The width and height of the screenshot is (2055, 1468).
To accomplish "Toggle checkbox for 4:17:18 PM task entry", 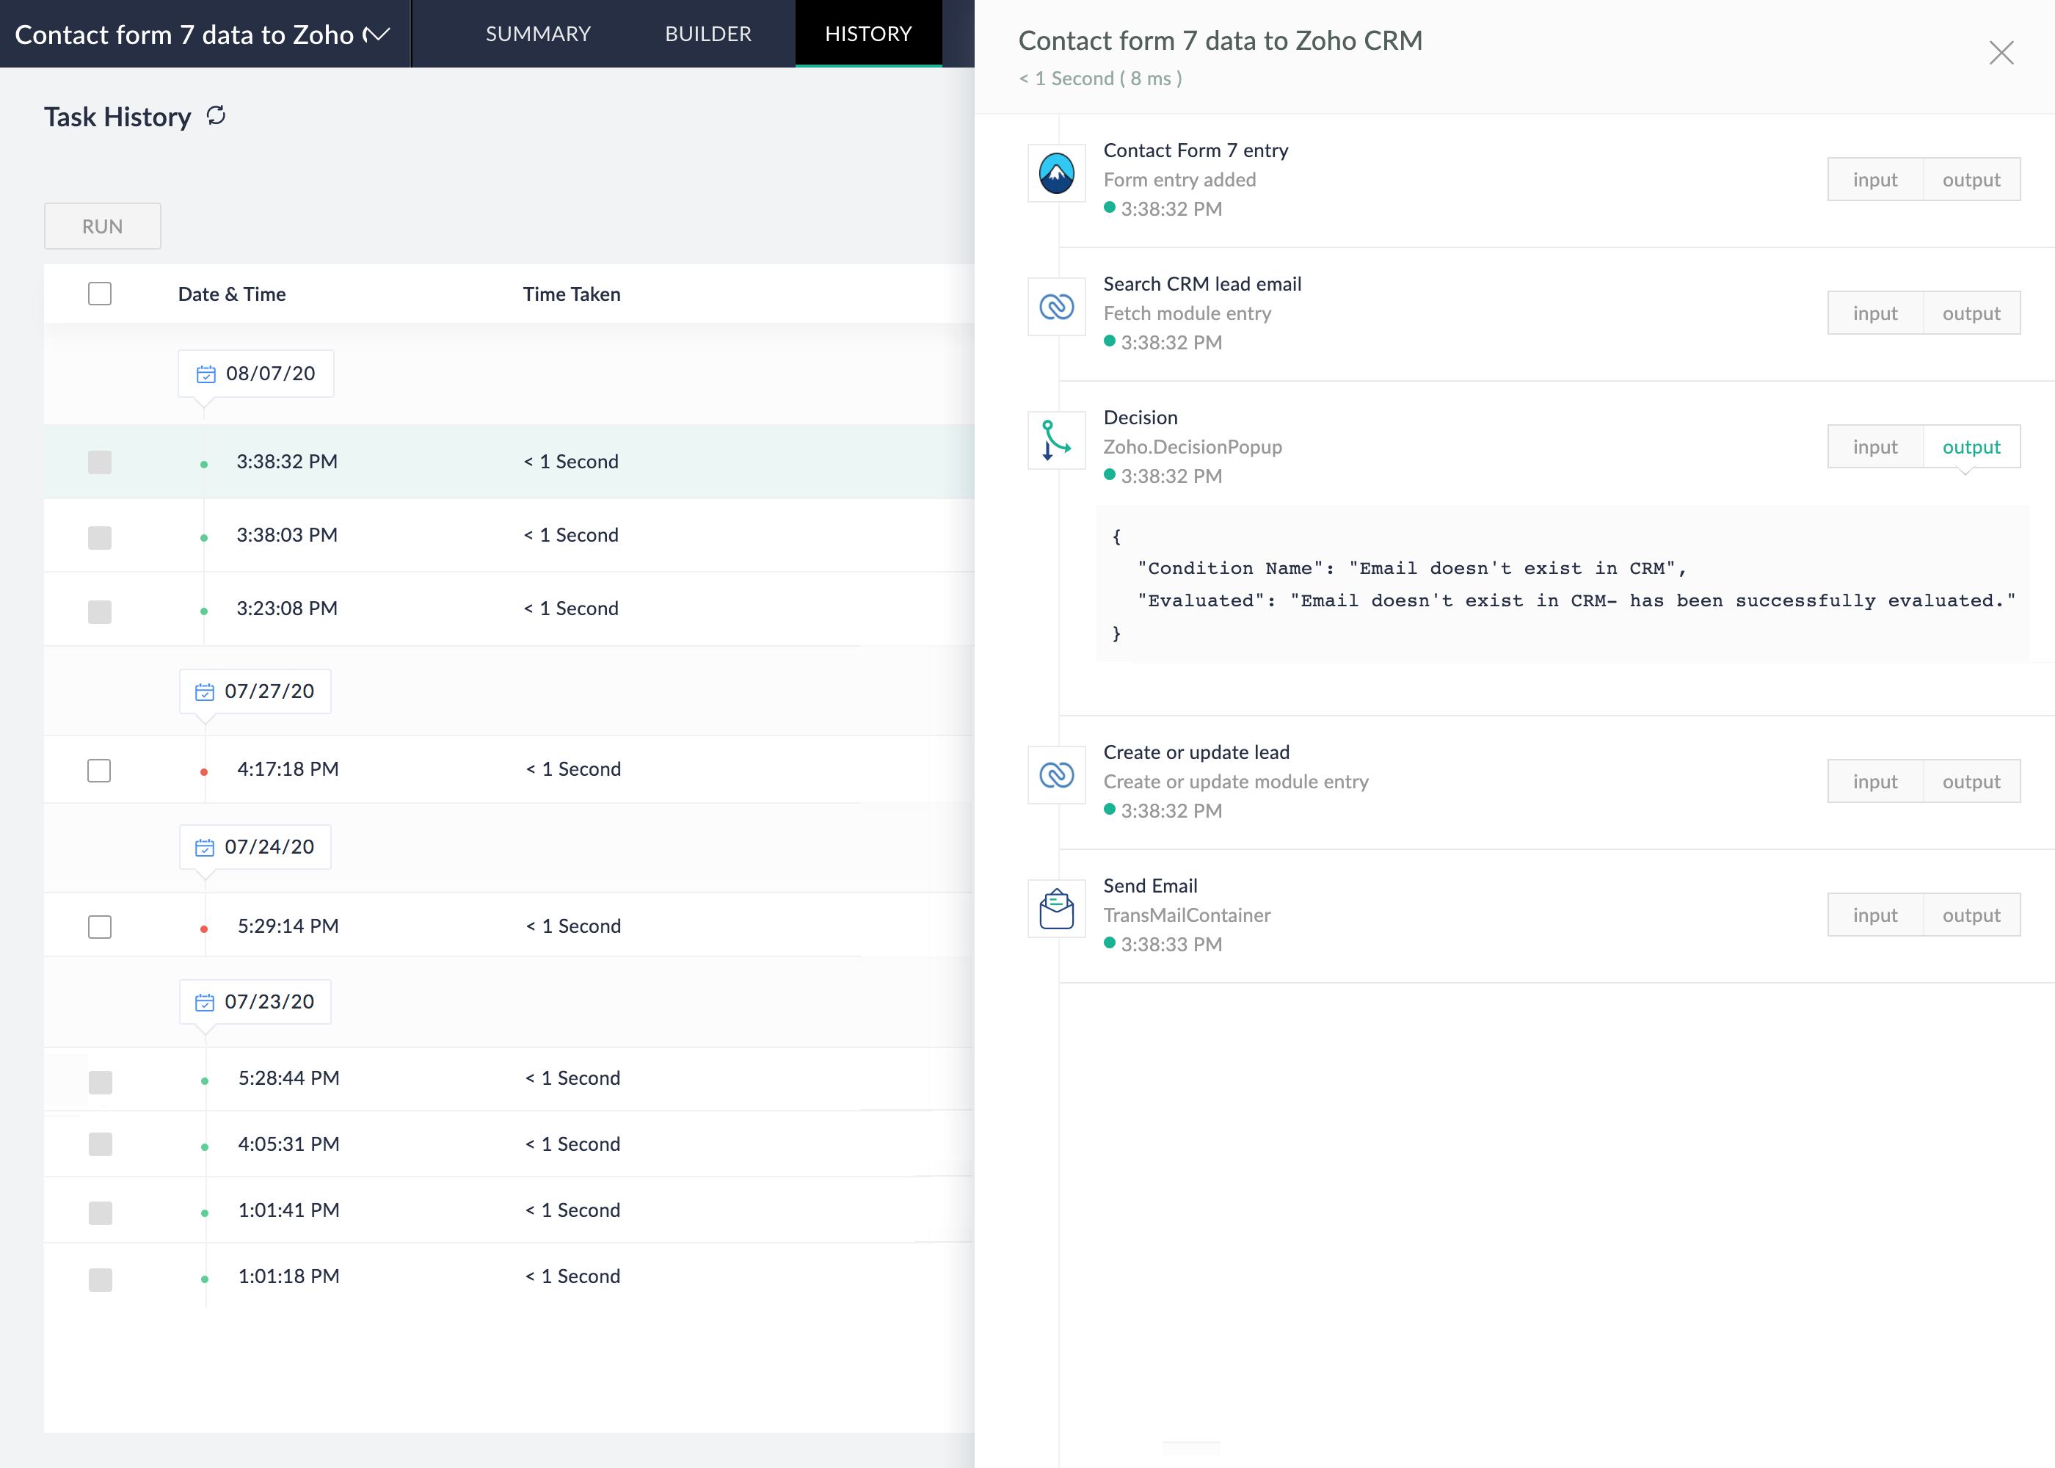I will [x=100, y=769].
